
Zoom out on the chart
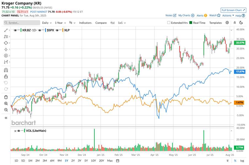click(x=6, y=110)
